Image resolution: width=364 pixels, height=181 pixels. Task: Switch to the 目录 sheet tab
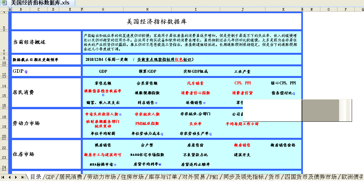pos(36,177)
